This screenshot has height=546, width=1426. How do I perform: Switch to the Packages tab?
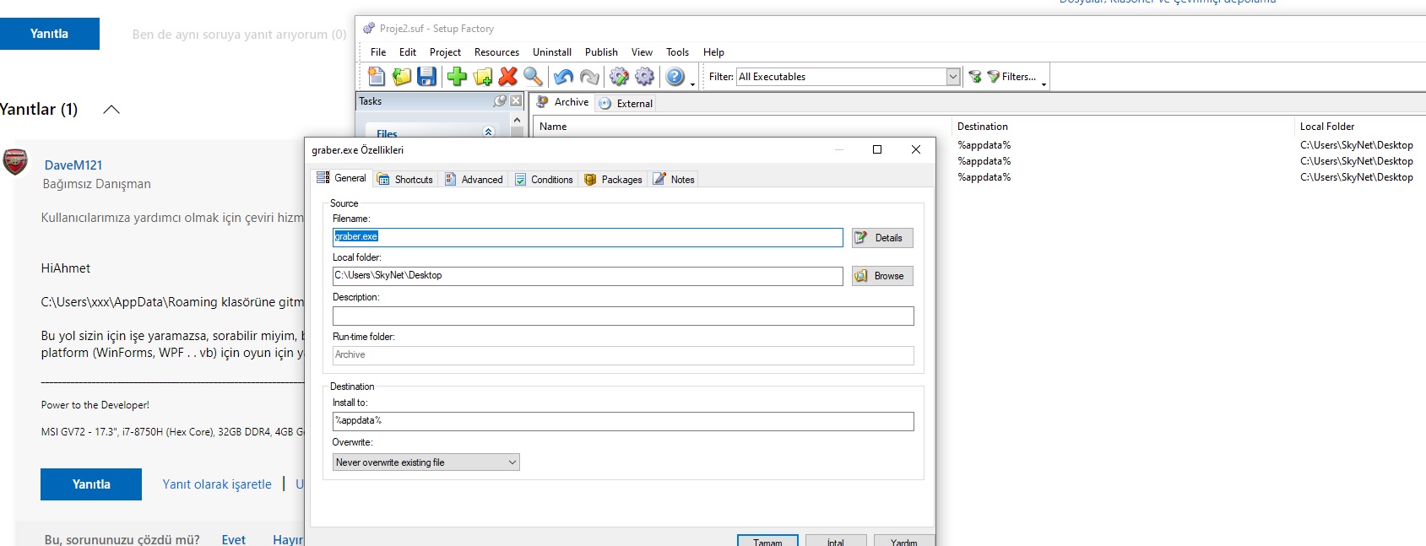pyautogui.click(x=614, y=180)
